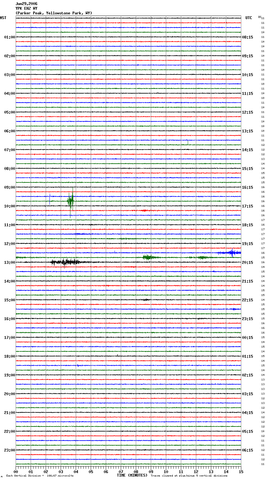Click the TIME (MINUTES) axis title
The width and height of the screenshot is (266, 480).
132,475
